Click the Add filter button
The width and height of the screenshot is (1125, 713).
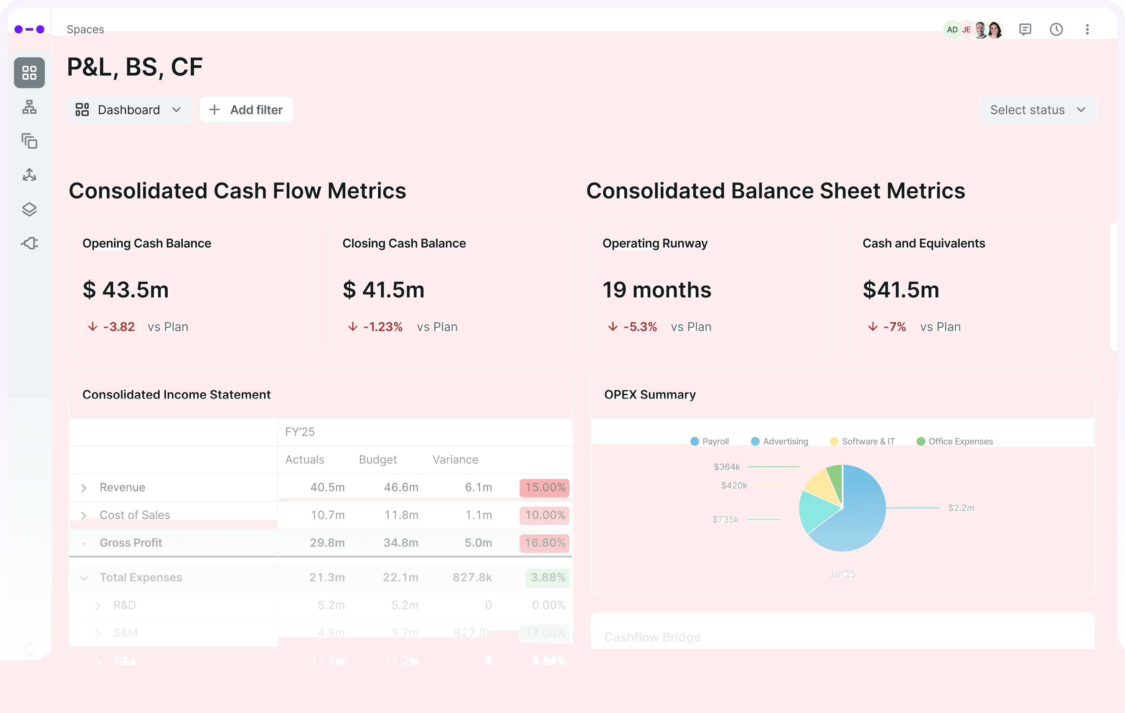click(246, 110)
